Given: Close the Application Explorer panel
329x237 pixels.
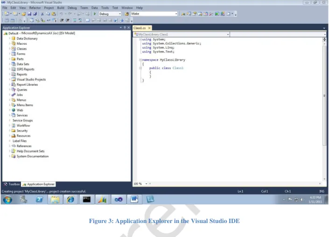Looking at the screenshot, I should tap(129, 28).
